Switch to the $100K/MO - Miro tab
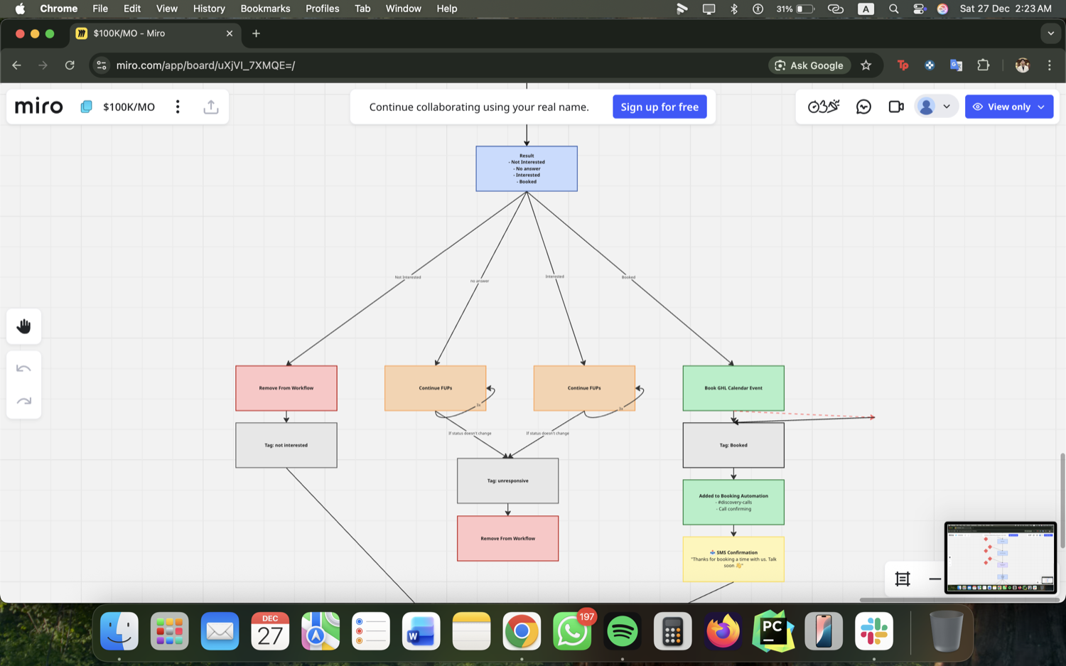 pos(155,33)
